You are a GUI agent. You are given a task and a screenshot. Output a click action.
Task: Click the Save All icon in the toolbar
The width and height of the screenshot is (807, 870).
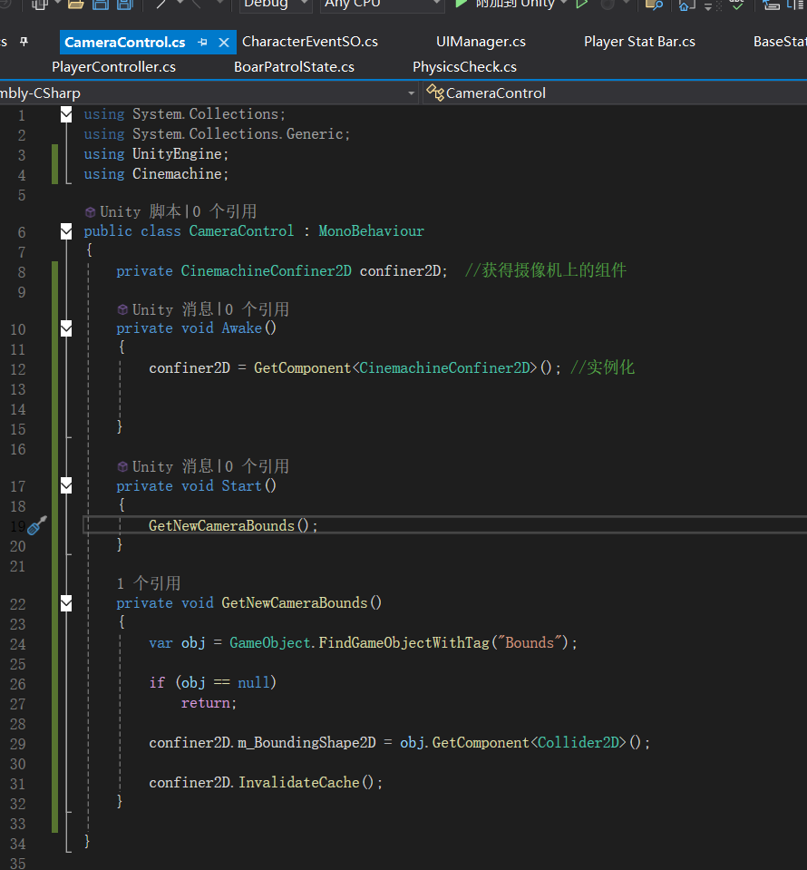pyautogui.click(x=125, y=5)
